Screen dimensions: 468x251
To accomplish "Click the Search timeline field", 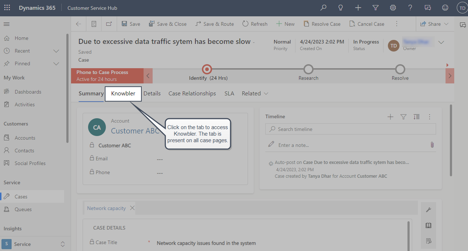I will click(351, 129).
